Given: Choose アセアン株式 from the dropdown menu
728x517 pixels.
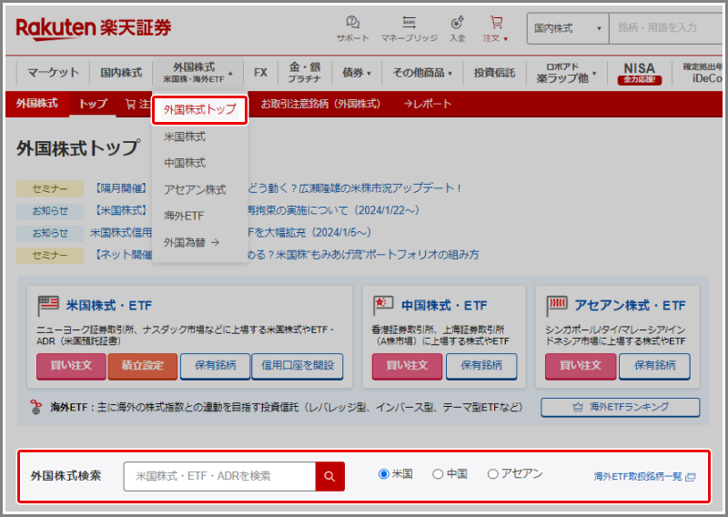Looking at the screenshot, I should [195, 189].
